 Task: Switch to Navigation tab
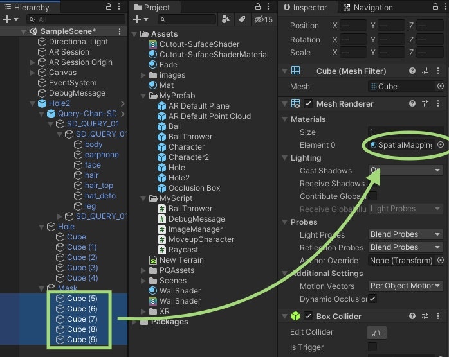coord(368,8)
